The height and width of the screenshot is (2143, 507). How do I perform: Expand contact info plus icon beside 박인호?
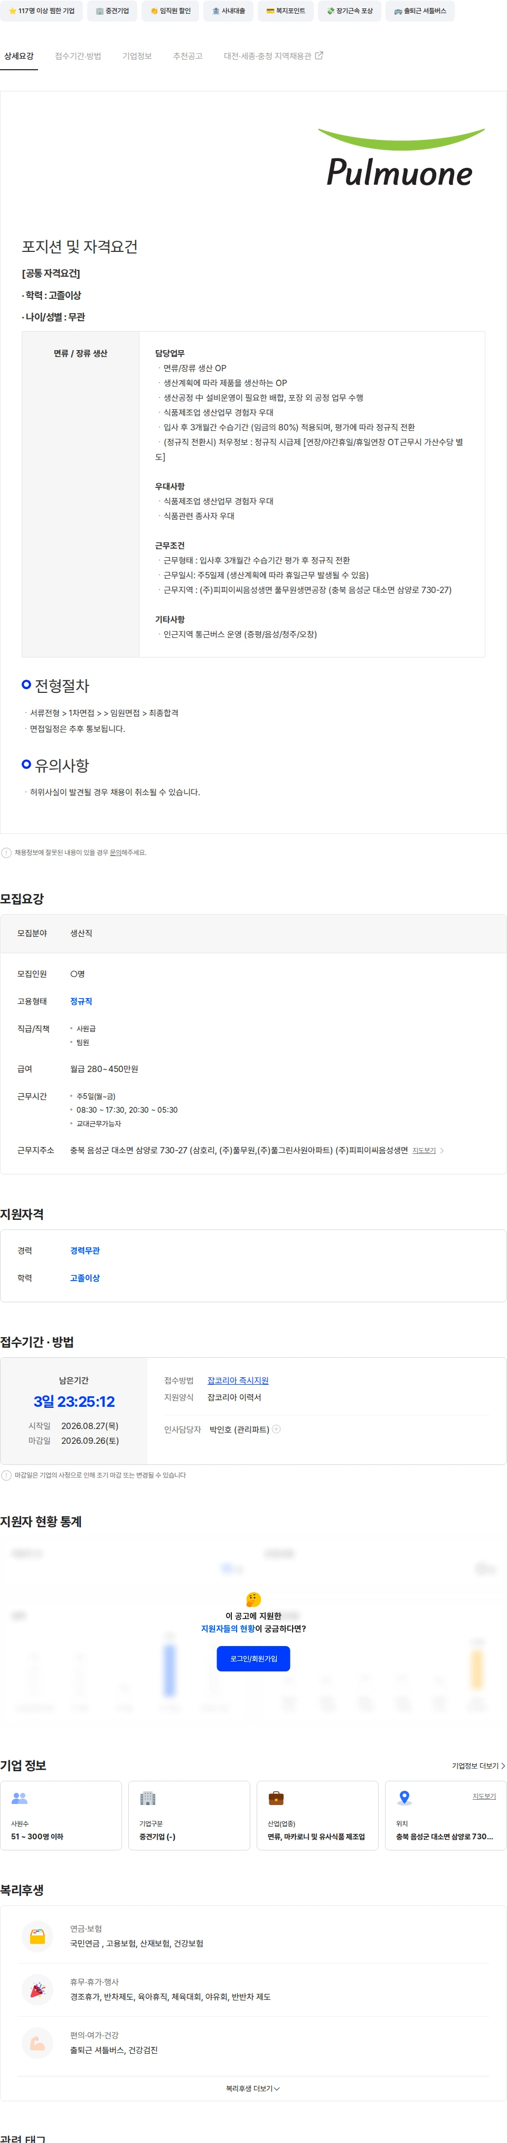(276, 1429)
